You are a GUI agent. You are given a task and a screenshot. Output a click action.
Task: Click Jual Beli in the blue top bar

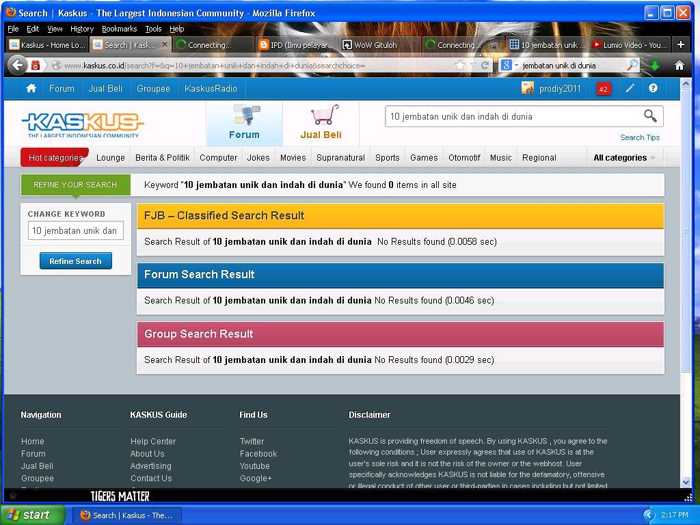[x=105, y=88]
